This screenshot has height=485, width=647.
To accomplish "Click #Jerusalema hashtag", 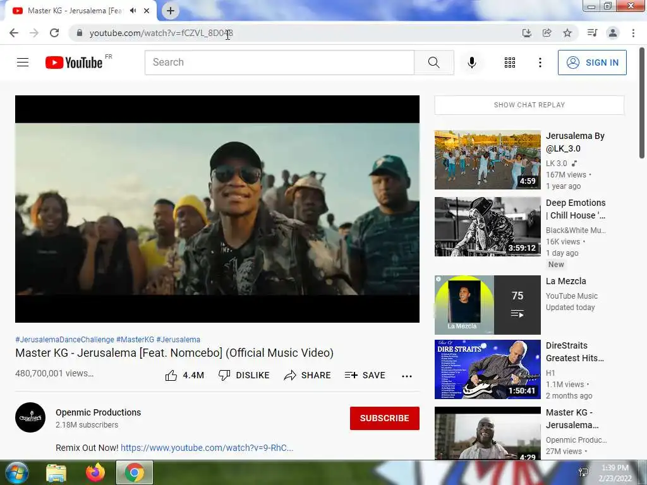I will (178, 339).
